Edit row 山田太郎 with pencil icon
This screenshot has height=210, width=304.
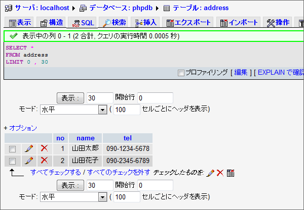point(29,149)
